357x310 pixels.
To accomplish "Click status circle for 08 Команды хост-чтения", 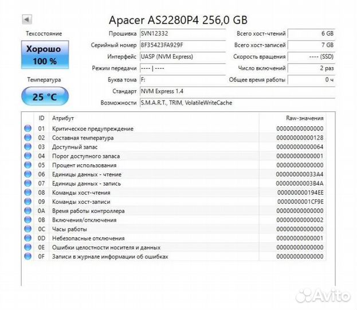I will [x=28, y=192].
